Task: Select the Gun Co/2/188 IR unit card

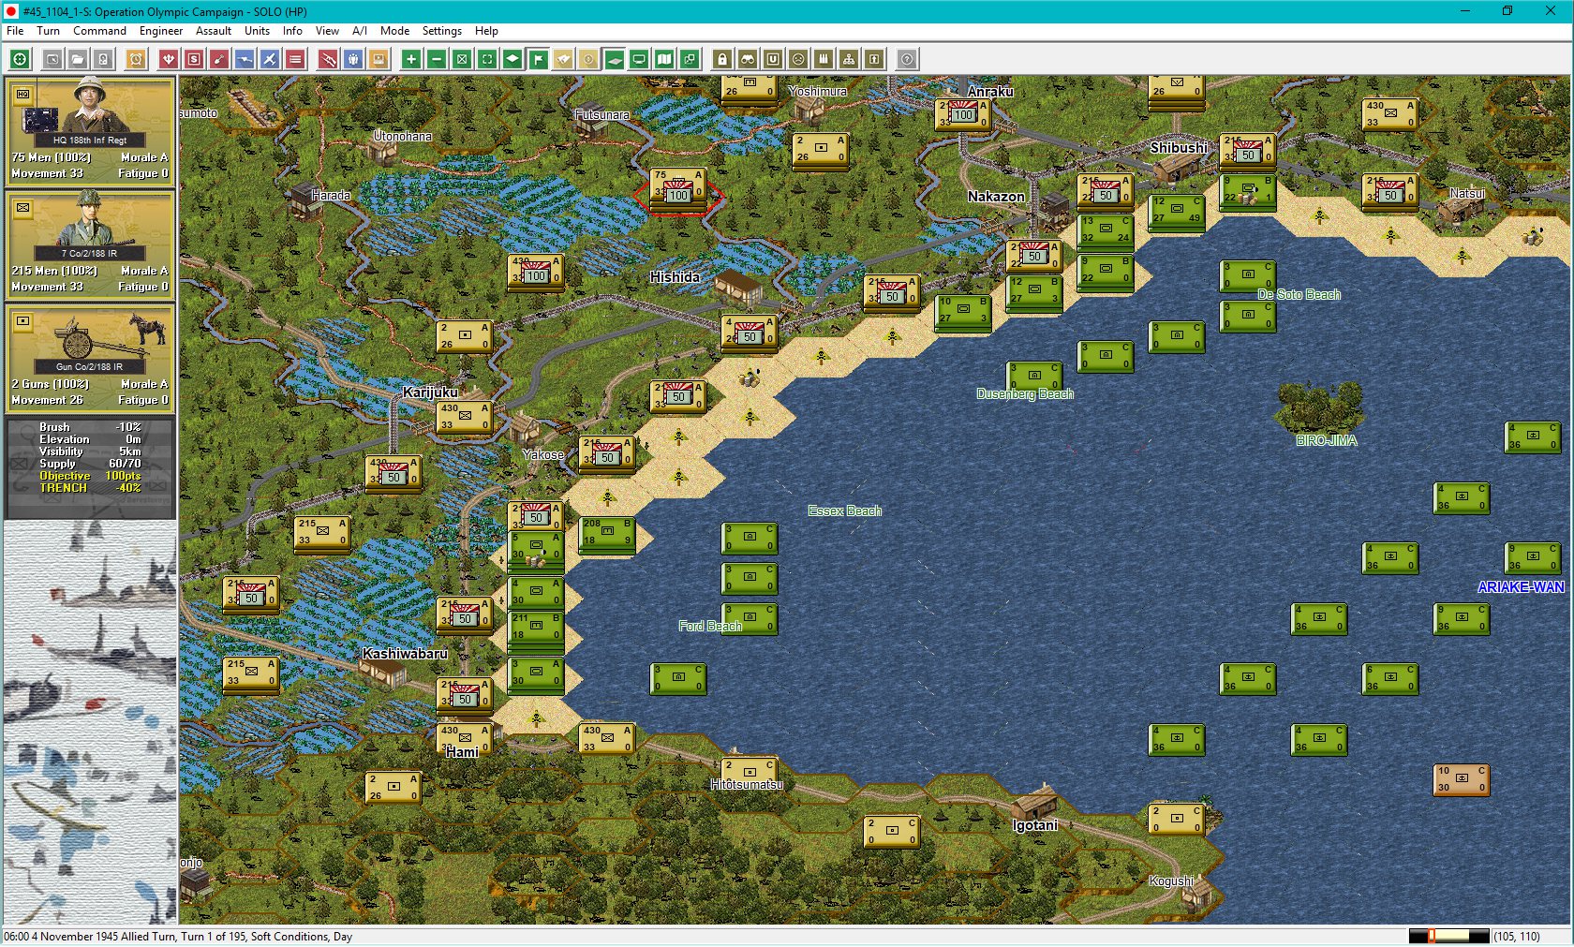Action: [90, 359]
